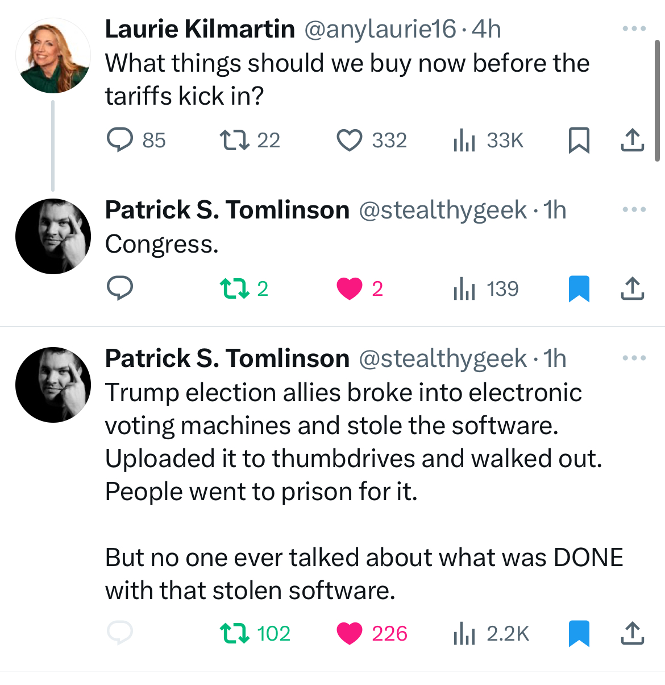This screenshot has width=665, height=685.
Task: Open @stealthygeek handle on voting machines tweet
Action: point(443,358)
